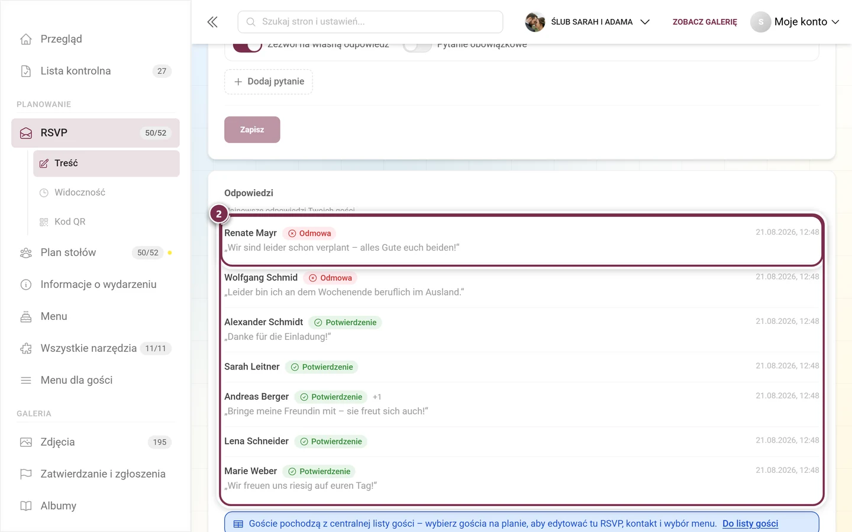
Task: Click the Moje konto avatar icon
Action: point(761,22)
